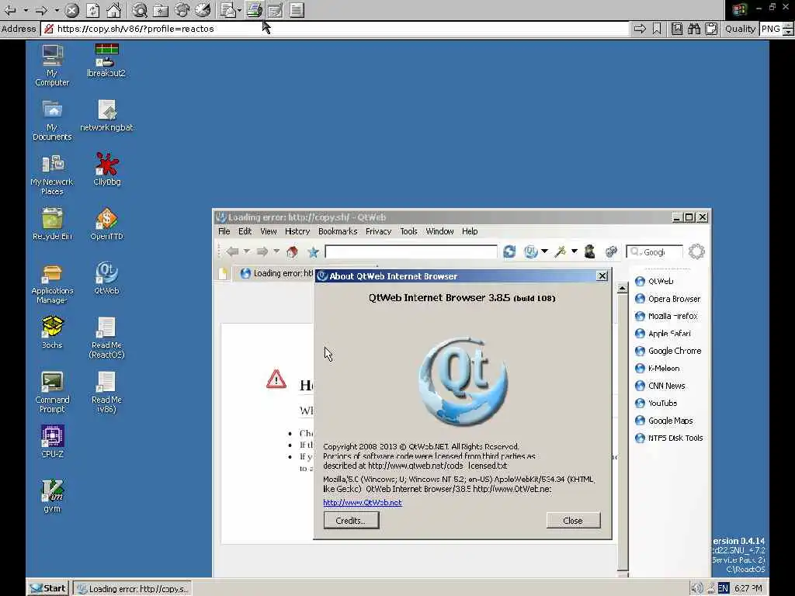Open CNN News bookmark in sidebar
The width and height of the screenshot is (795, 596).
660,386
